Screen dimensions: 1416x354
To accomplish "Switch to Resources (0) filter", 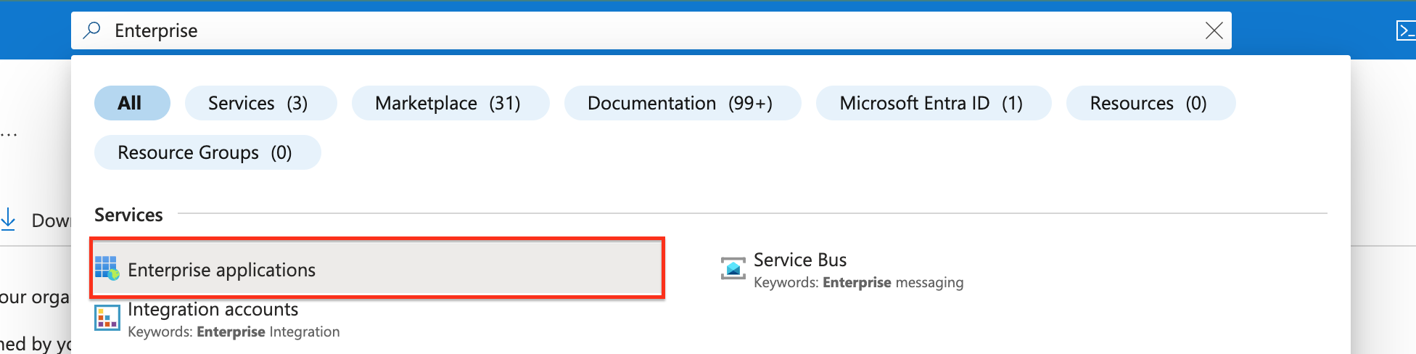I will click(x=1150, y=103).
